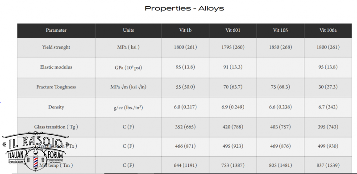Select the Elastic modulus row label
357x174 pixels.
point(56,67)
